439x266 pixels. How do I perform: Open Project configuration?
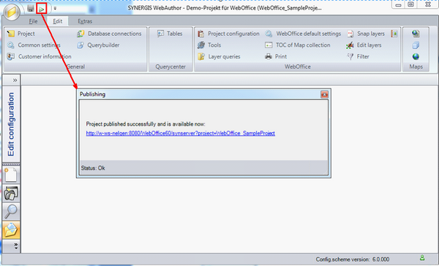(x=228, y=34)
